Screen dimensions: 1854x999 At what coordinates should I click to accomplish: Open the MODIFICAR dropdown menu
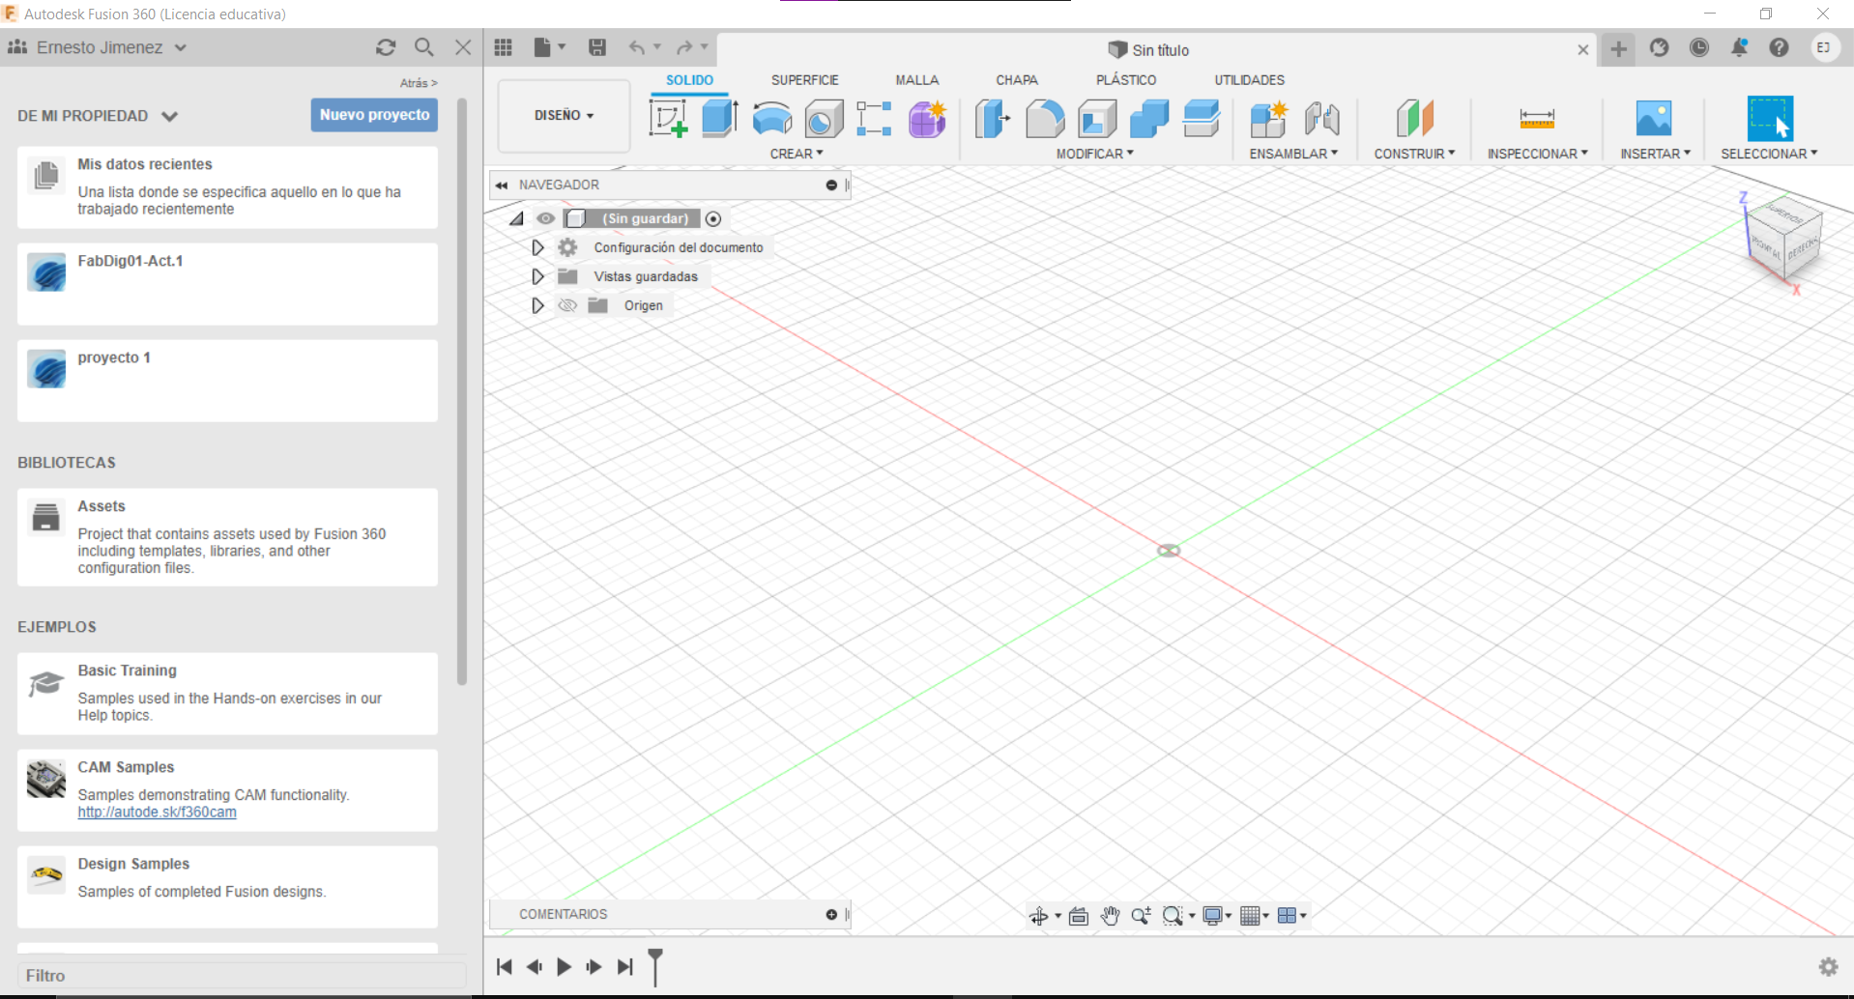[1095, 154]
